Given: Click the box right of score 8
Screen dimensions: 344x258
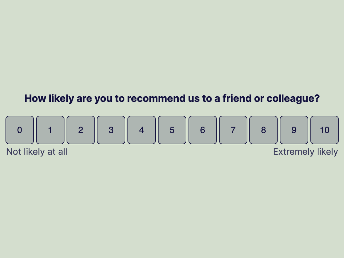Looking at the screenshot, I should [x=294, y=130].
